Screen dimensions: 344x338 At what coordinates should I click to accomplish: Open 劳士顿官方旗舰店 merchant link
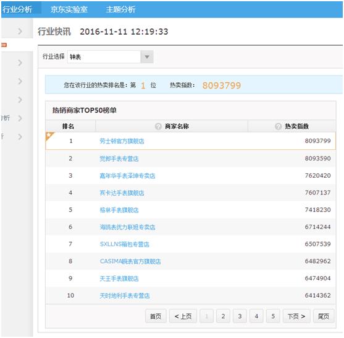point(122,141)
